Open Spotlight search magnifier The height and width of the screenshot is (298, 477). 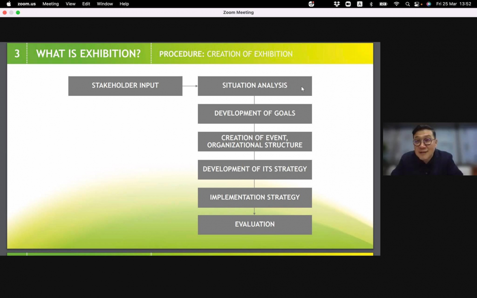(x=408, y=4)
